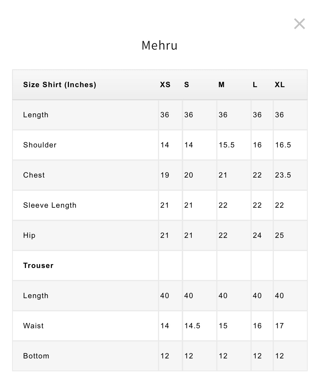322x385 pixels.
Task: Click the 16.5 shoulder value for XL
Action: click(283, 145)
